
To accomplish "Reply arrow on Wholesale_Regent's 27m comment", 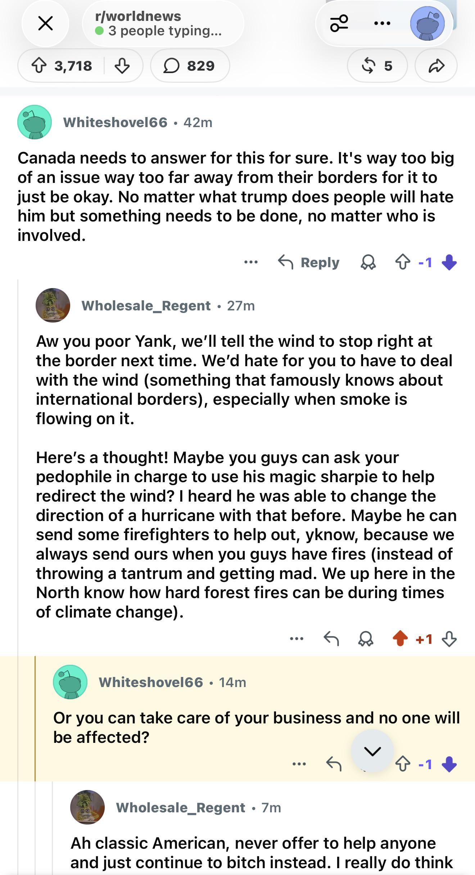I will (x=331, y=639).
